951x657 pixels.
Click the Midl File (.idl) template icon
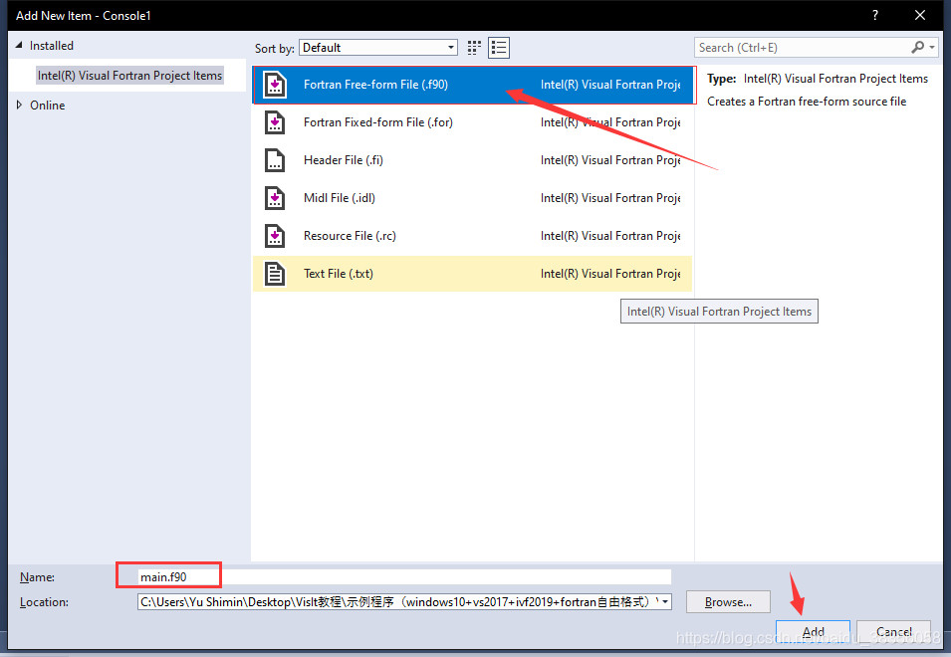pyautogui.click(x=274, y=198)
